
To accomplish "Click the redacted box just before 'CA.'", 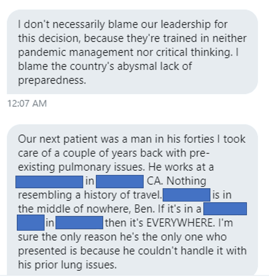I will [120, 181].
